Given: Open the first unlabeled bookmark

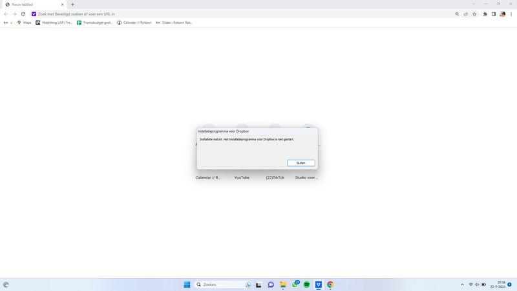Looking at the screenshot, I should click(8, 23).
